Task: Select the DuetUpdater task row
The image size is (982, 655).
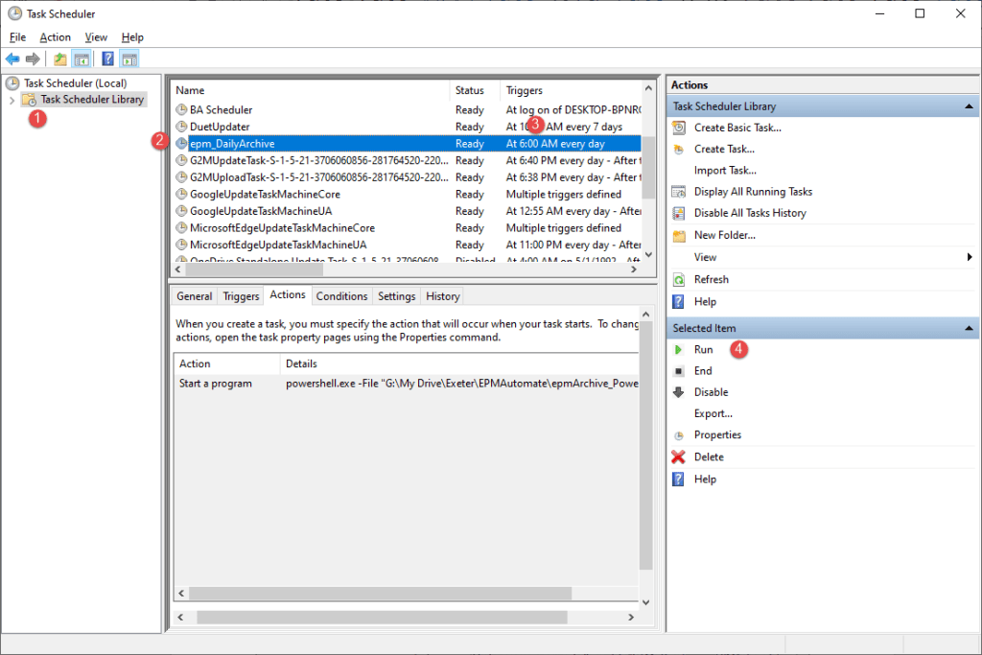Action: (x=221, y=127)
